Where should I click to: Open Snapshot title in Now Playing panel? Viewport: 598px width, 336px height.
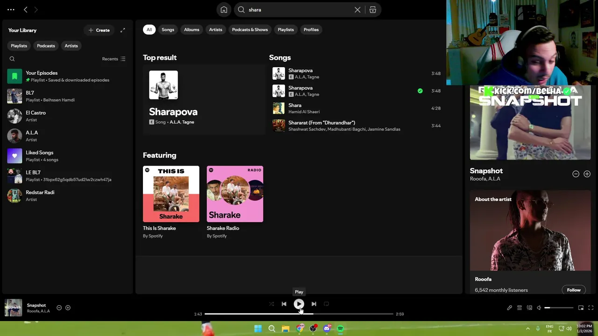tap(486, 171)
